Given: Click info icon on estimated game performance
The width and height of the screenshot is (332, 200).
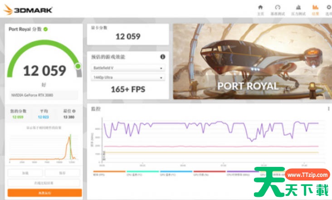Looking at the screenshot, I should click(x=163, y=57).
